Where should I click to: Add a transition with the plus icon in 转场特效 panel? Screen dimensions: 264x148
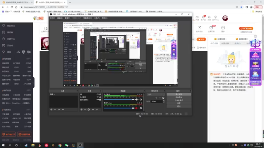pyautogui.click(x=156, y=98)
